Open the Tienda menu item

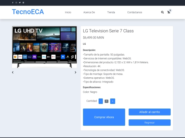tap(111, 12)
